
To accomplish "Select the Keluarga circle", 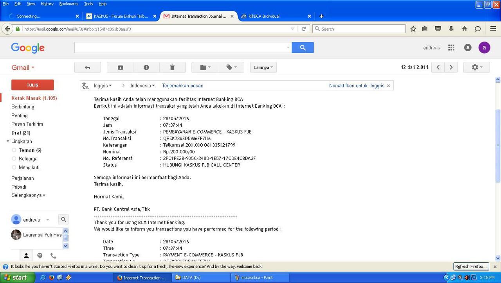I will (28, 159).
